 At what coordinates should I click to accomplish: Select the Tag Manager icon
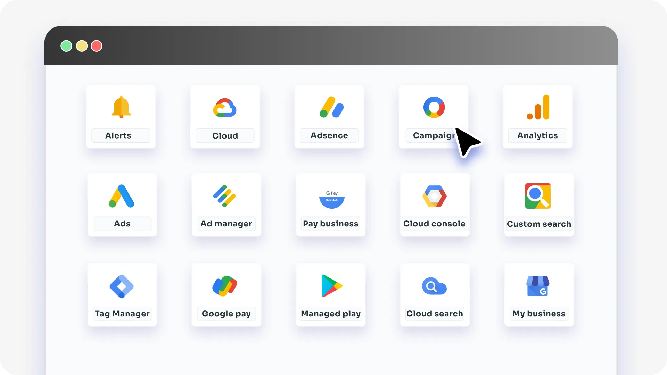coord(121,286)
